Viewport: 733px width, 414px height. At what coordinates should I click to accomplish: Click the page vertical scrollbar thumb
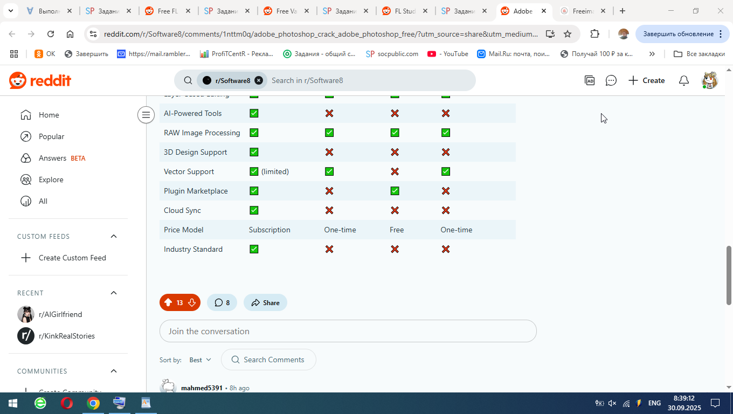pos(729,275)
